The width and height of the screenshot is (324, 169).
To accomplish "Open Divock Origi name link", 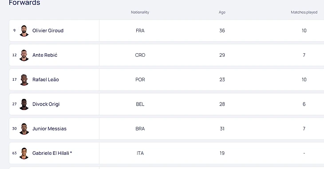I will (46, 104).
